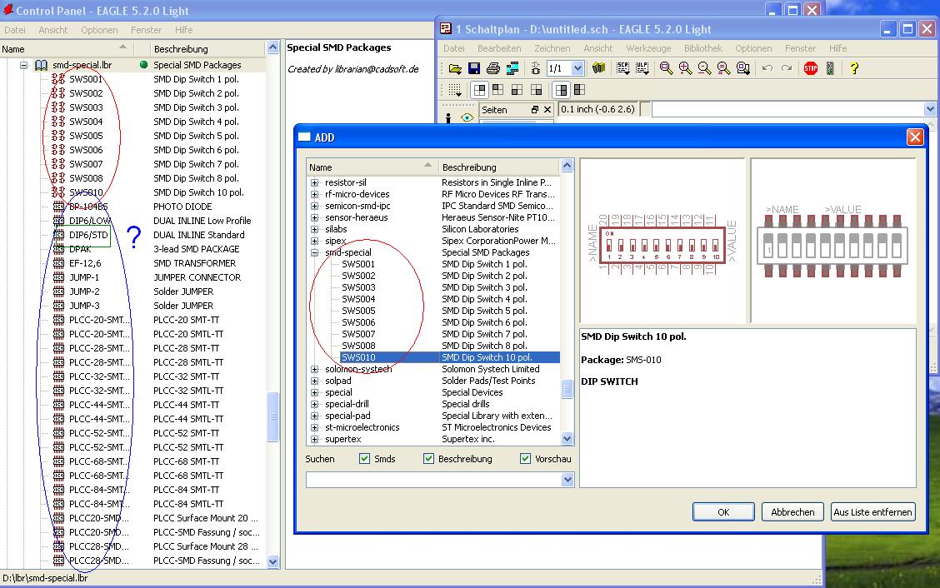Expand rf-micro-devices library

314,194
